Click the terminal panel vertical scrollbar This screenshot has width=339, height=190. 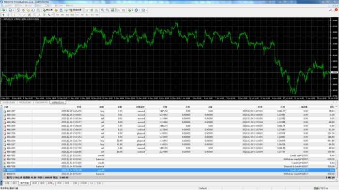click(x=337, y=143)
